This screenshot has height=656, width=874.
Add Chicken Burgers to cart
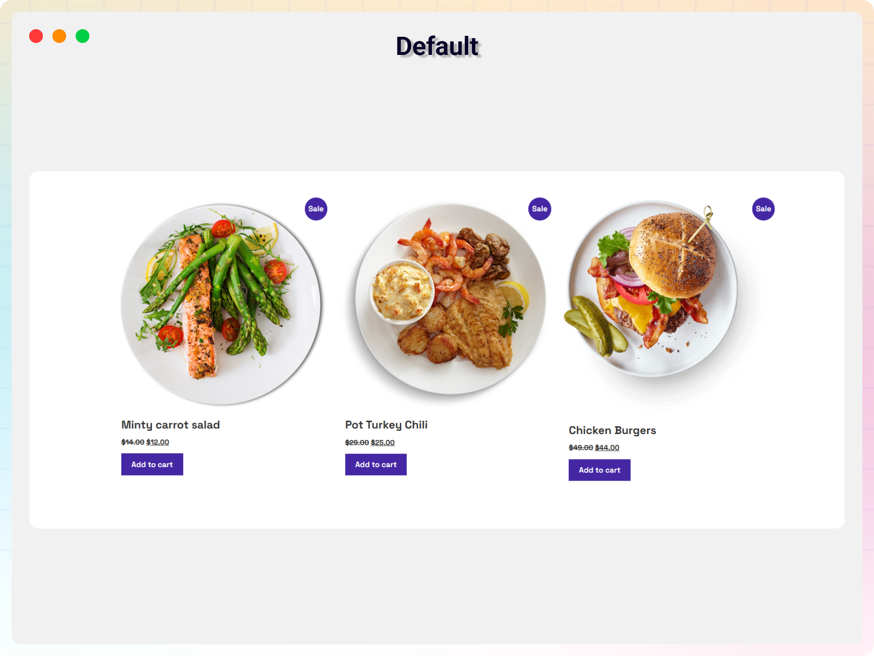[x=599, y=470]
